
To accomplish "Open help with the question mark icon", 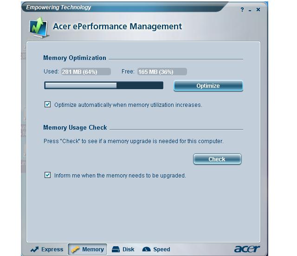I will click(242, 9).
